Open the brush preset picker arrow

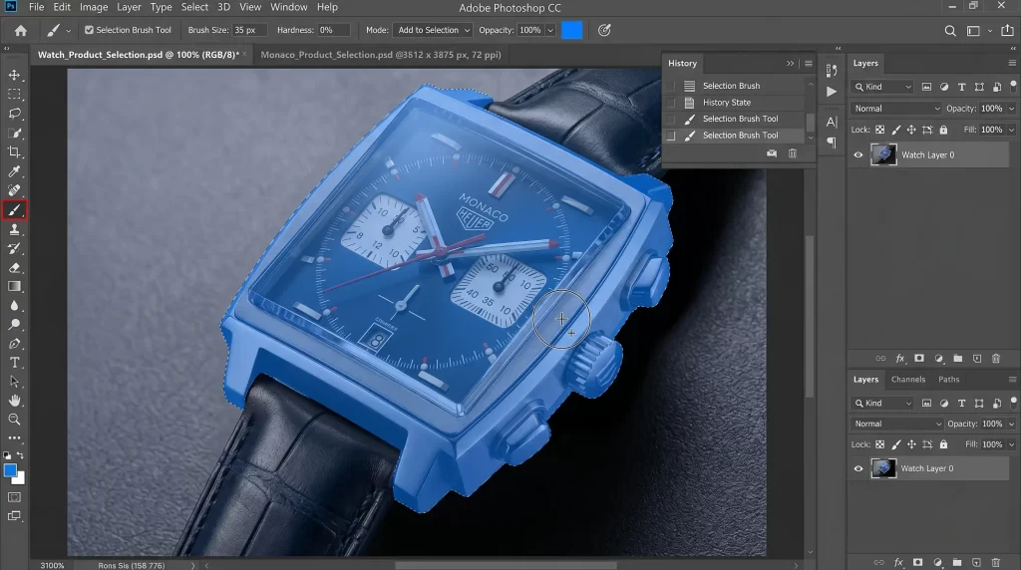69,31
